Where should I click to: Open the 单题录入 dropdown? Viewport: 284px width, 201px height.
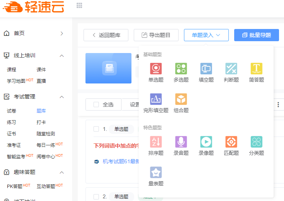[x=206, y=35]
